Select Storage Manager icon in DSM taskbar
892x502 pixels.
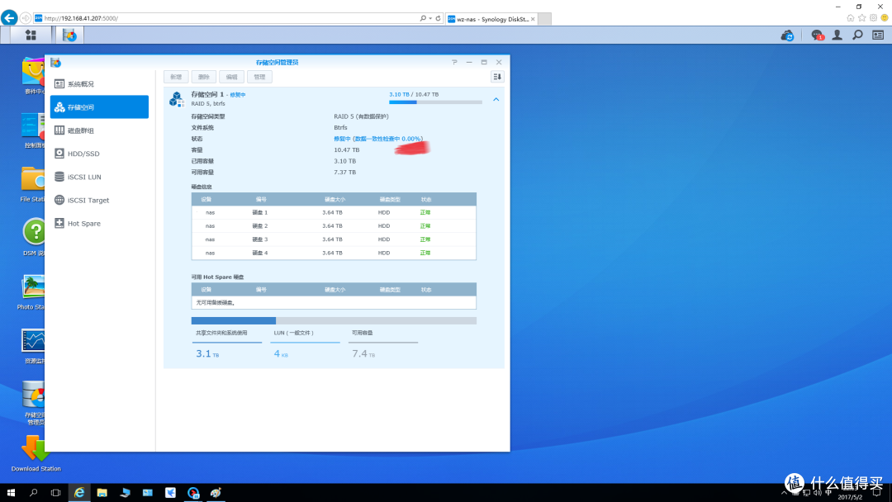(x=69, y=36)
